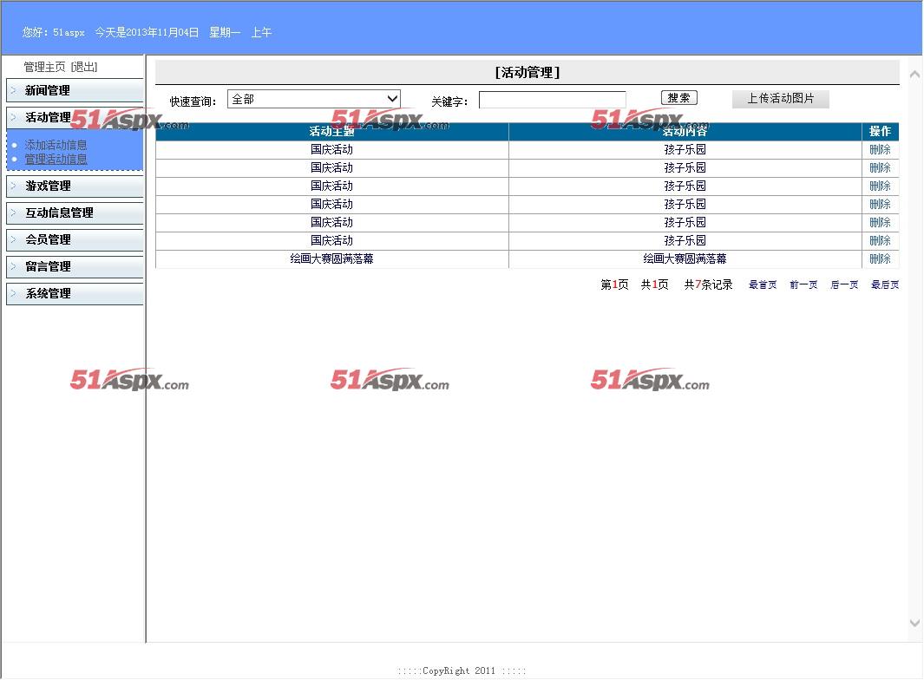This screenshot has height=680, width=924.
Task: Open the 互动信息管理 menu section
Action: pos(59,212)
